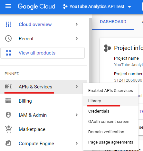Click the Project name label
The width and height of the screenshot is (143, 151).
coord(126,58)
